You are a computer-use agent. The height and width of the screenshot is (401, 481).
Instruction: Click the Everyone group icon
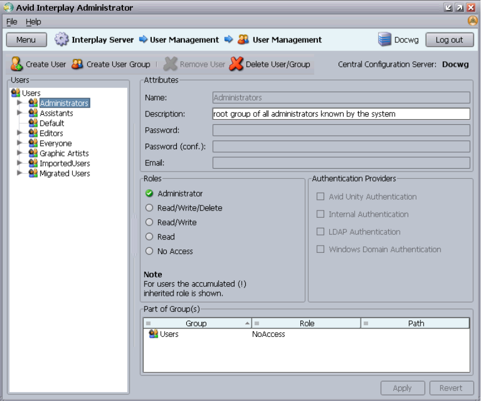coord(33,143)
